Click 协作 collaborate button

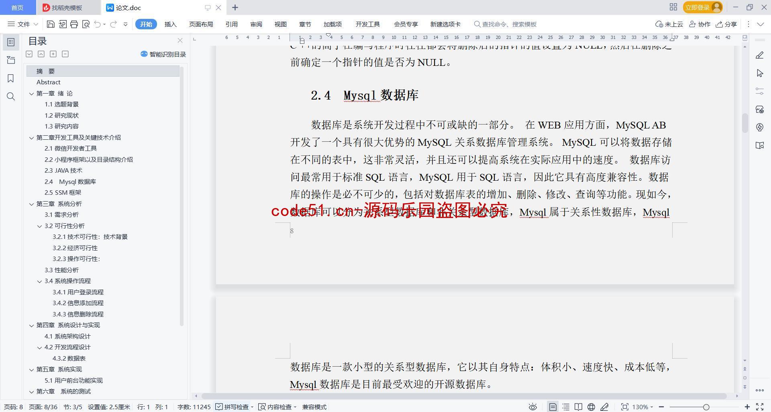coord(700,24)
